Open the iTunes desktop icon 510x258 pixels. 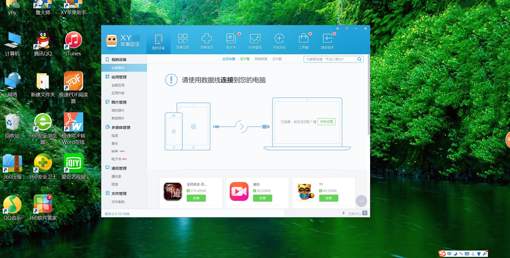click(73, 44)
